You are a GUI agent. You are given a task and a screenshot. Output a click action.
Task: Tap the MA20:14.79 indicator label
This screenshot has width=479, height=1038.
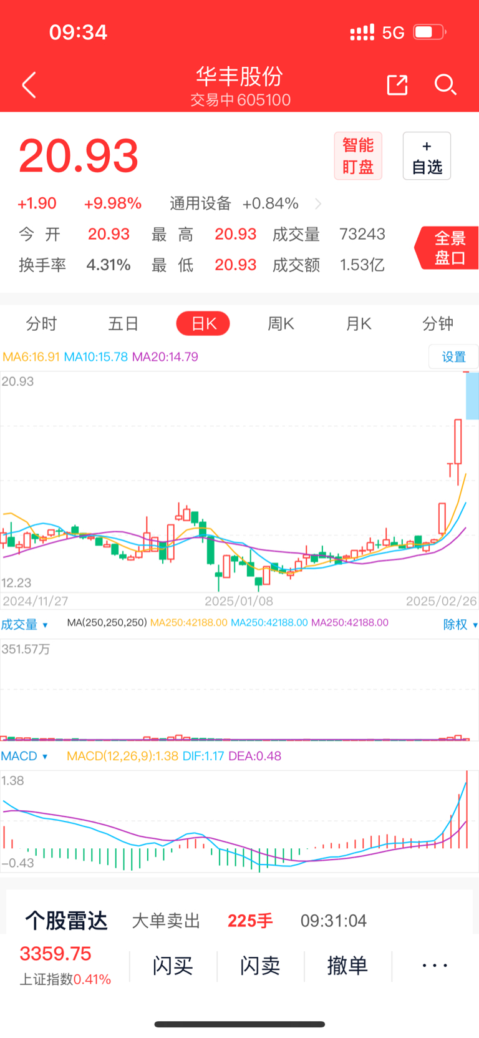(165, 356)
